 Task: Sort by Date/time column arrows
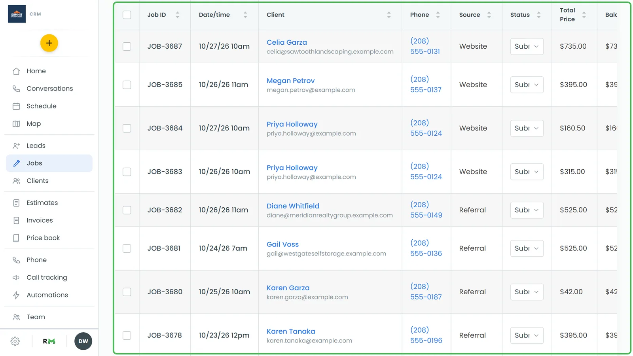pyautogui.click(x=245, y=15)
